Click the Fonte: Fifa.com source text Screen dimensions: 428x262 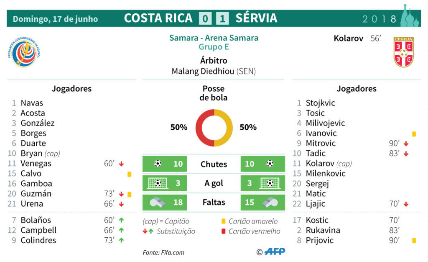(163, 252)
